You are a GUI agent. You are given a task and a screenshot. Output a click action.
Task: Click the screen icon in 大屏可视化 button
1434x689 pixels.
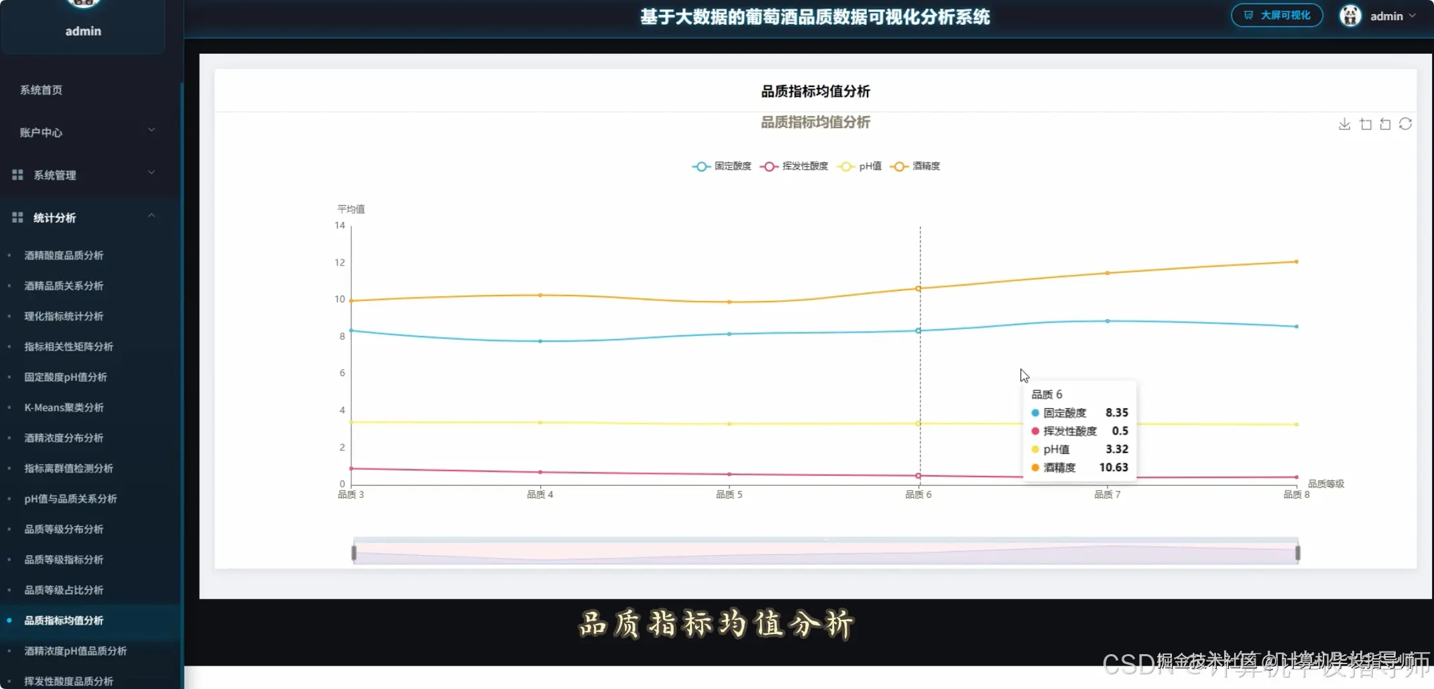[1248, 15]
